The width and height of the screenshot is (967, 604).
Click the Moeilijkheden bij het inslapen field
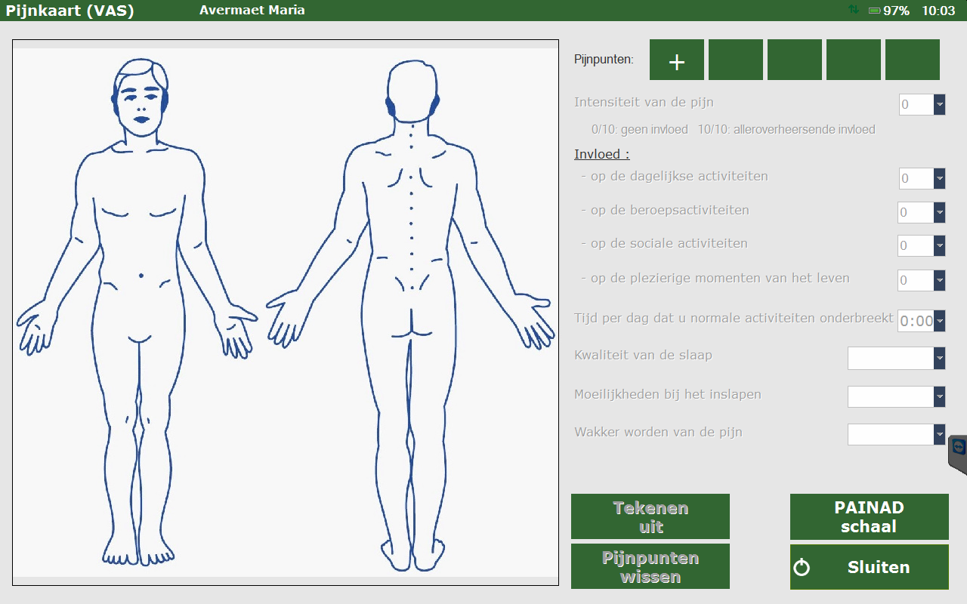[x=890, y=396]
